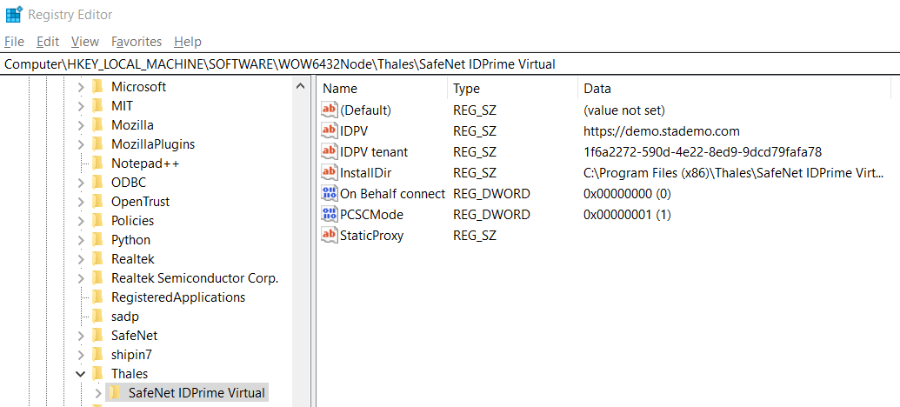Click tree pane scroll up arrow
Image resolution: width=900 pixels, height=407 pixels.
click(300, 86)
